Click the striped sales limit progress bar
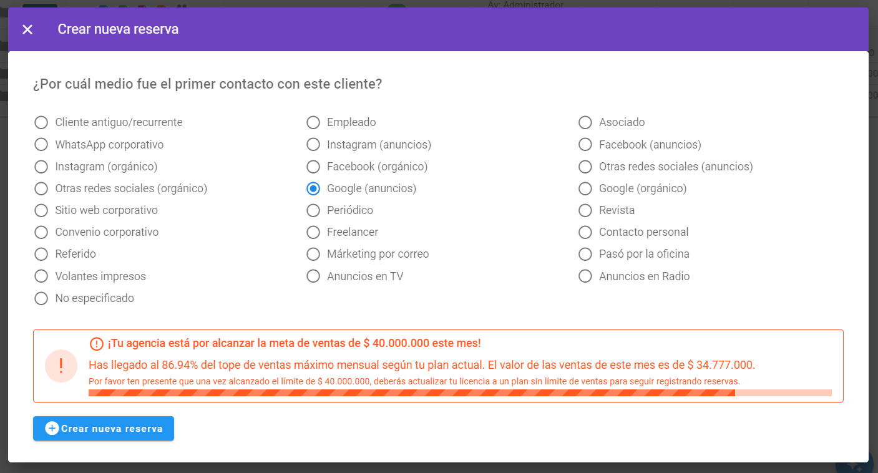 tap(460, 393)
